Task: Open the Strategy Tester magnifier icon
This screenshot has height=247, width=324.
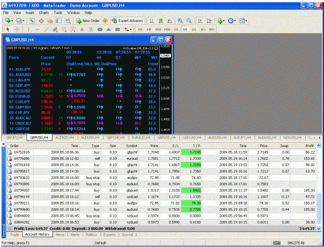Action: (x=68, y=21)
